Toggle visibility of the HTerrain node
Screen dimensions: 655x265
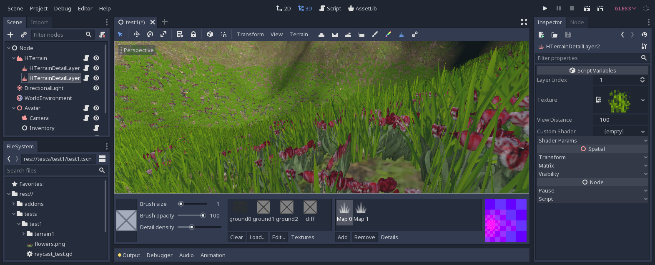[96, 58]
